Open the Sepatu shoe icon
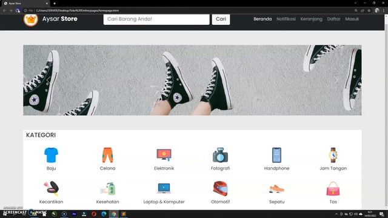388x218 pixels. [276, 189]
